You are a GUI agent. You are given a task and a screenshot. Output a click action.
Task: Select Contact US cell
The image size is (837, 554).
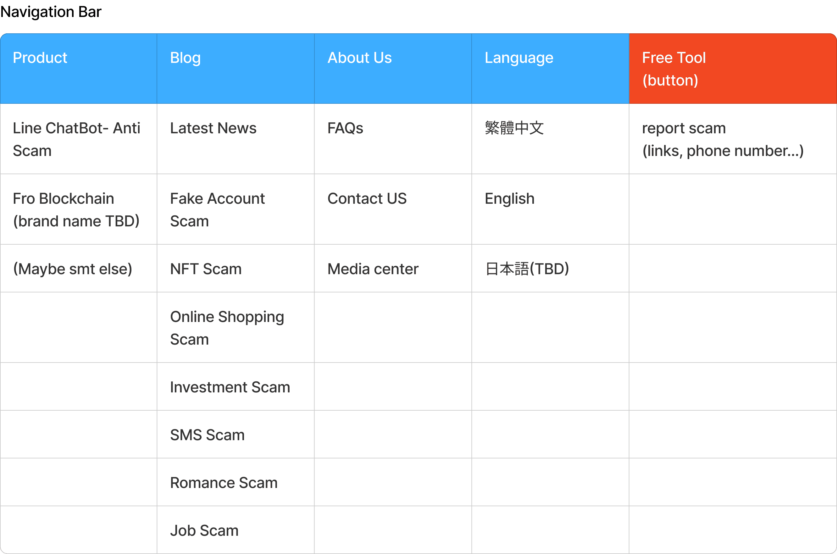point(367,199)
